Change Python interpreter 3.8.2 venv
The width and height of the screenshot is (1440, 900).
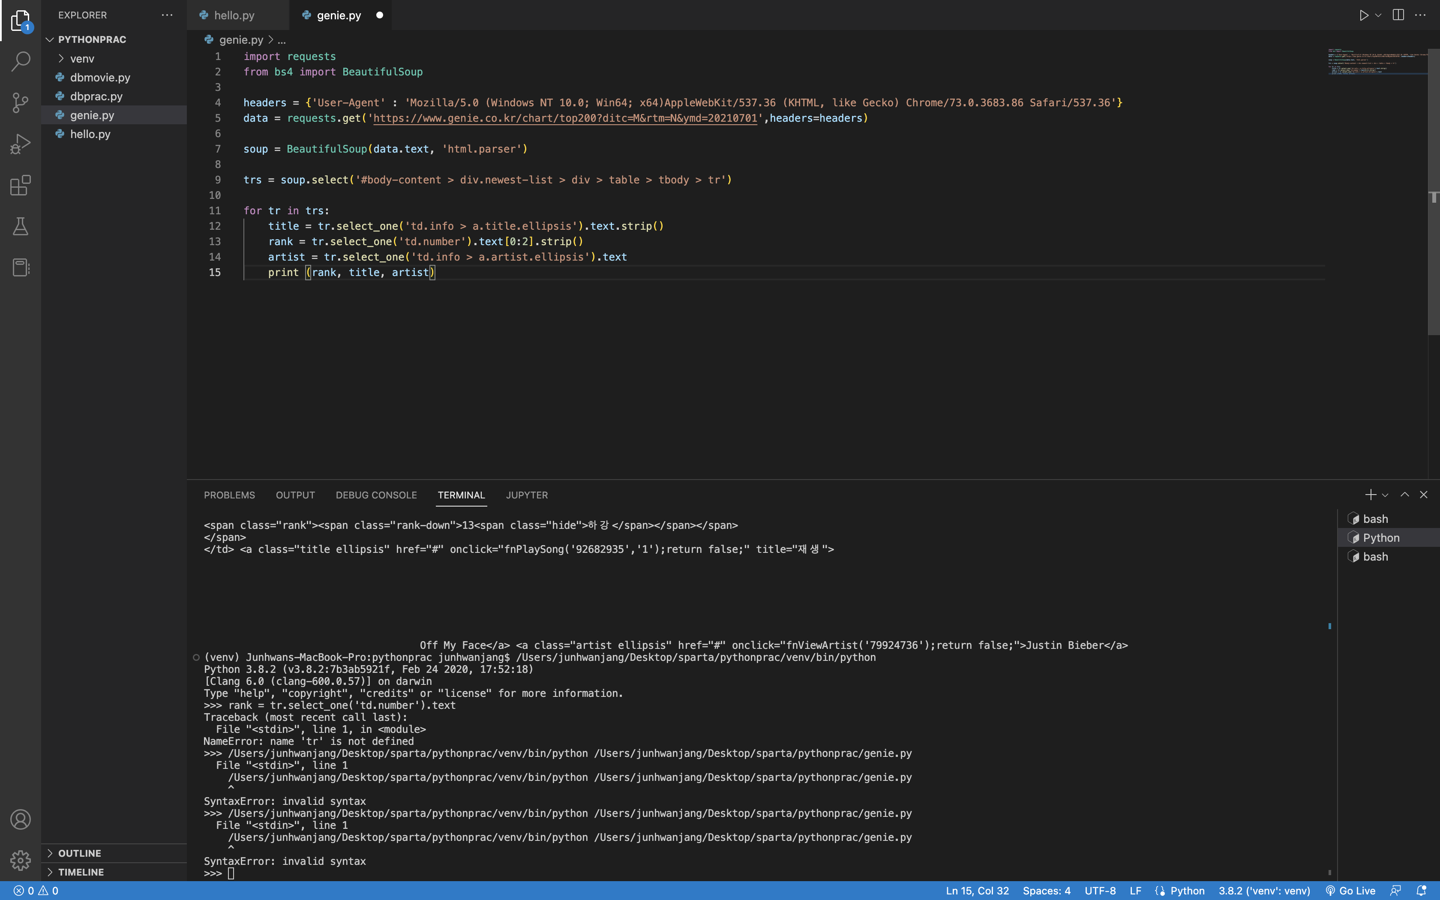pos(1264,891)
